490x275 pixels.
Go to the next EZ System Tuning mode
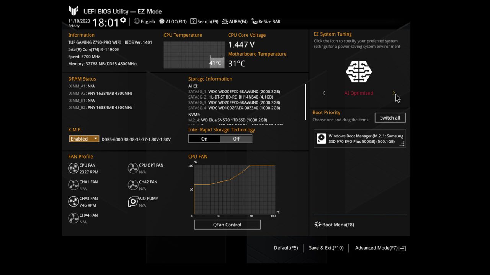tap(394, 93)
